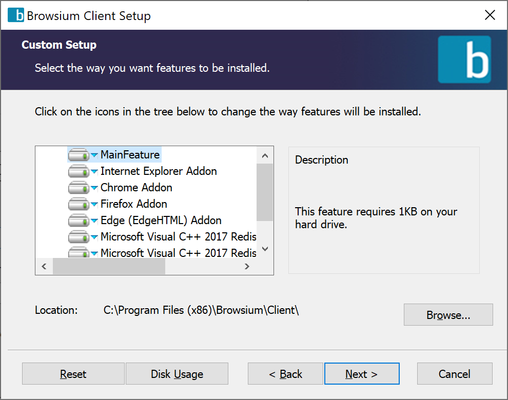The image size is (508, 400).
Task: Open the Disk Usage dialog
Action: pos(177,374)
